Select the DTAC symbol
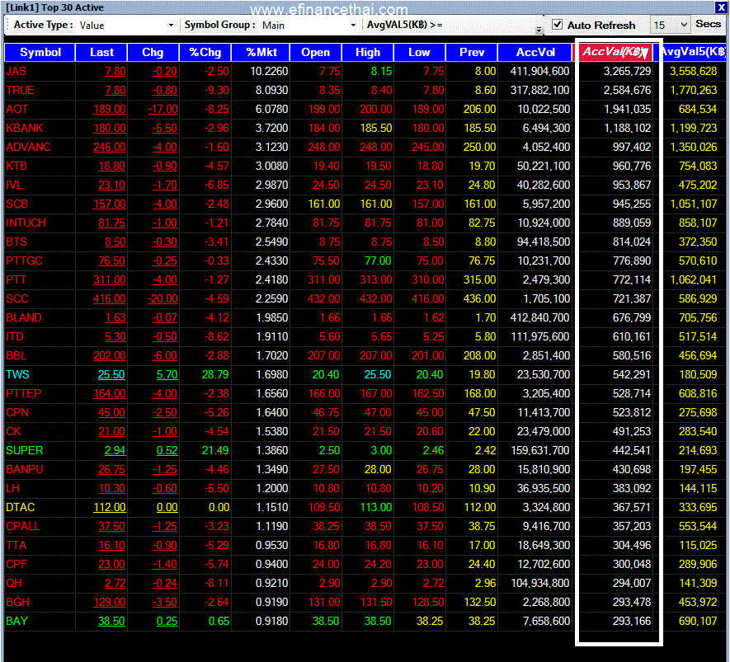 point(21,508)
